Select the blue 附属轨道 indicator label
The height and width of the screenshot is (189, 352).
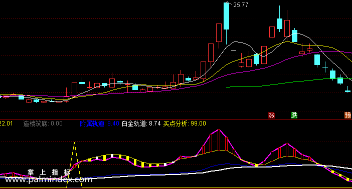[99, 123]
